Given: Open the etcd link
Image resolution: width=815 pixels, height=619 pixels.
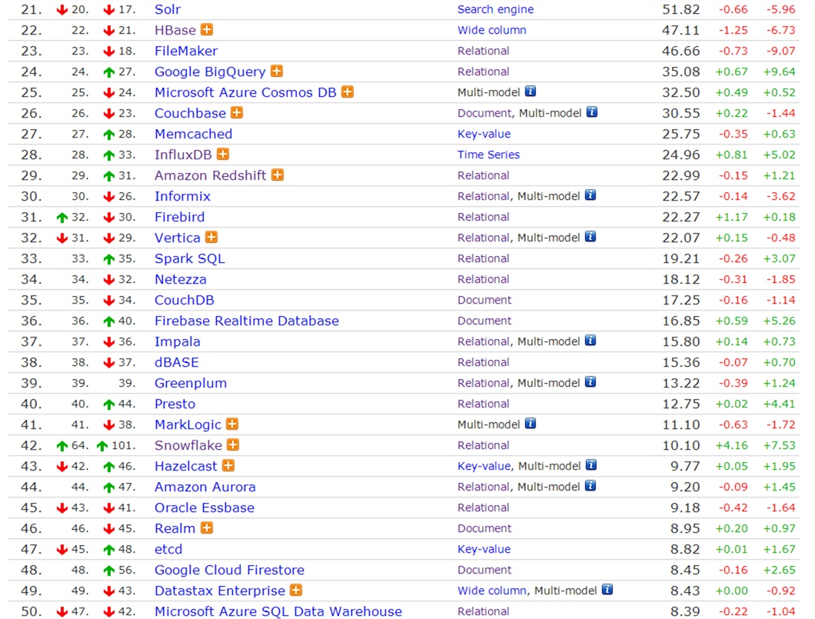Looking at the screenshot, I should [x=168, y=549].
